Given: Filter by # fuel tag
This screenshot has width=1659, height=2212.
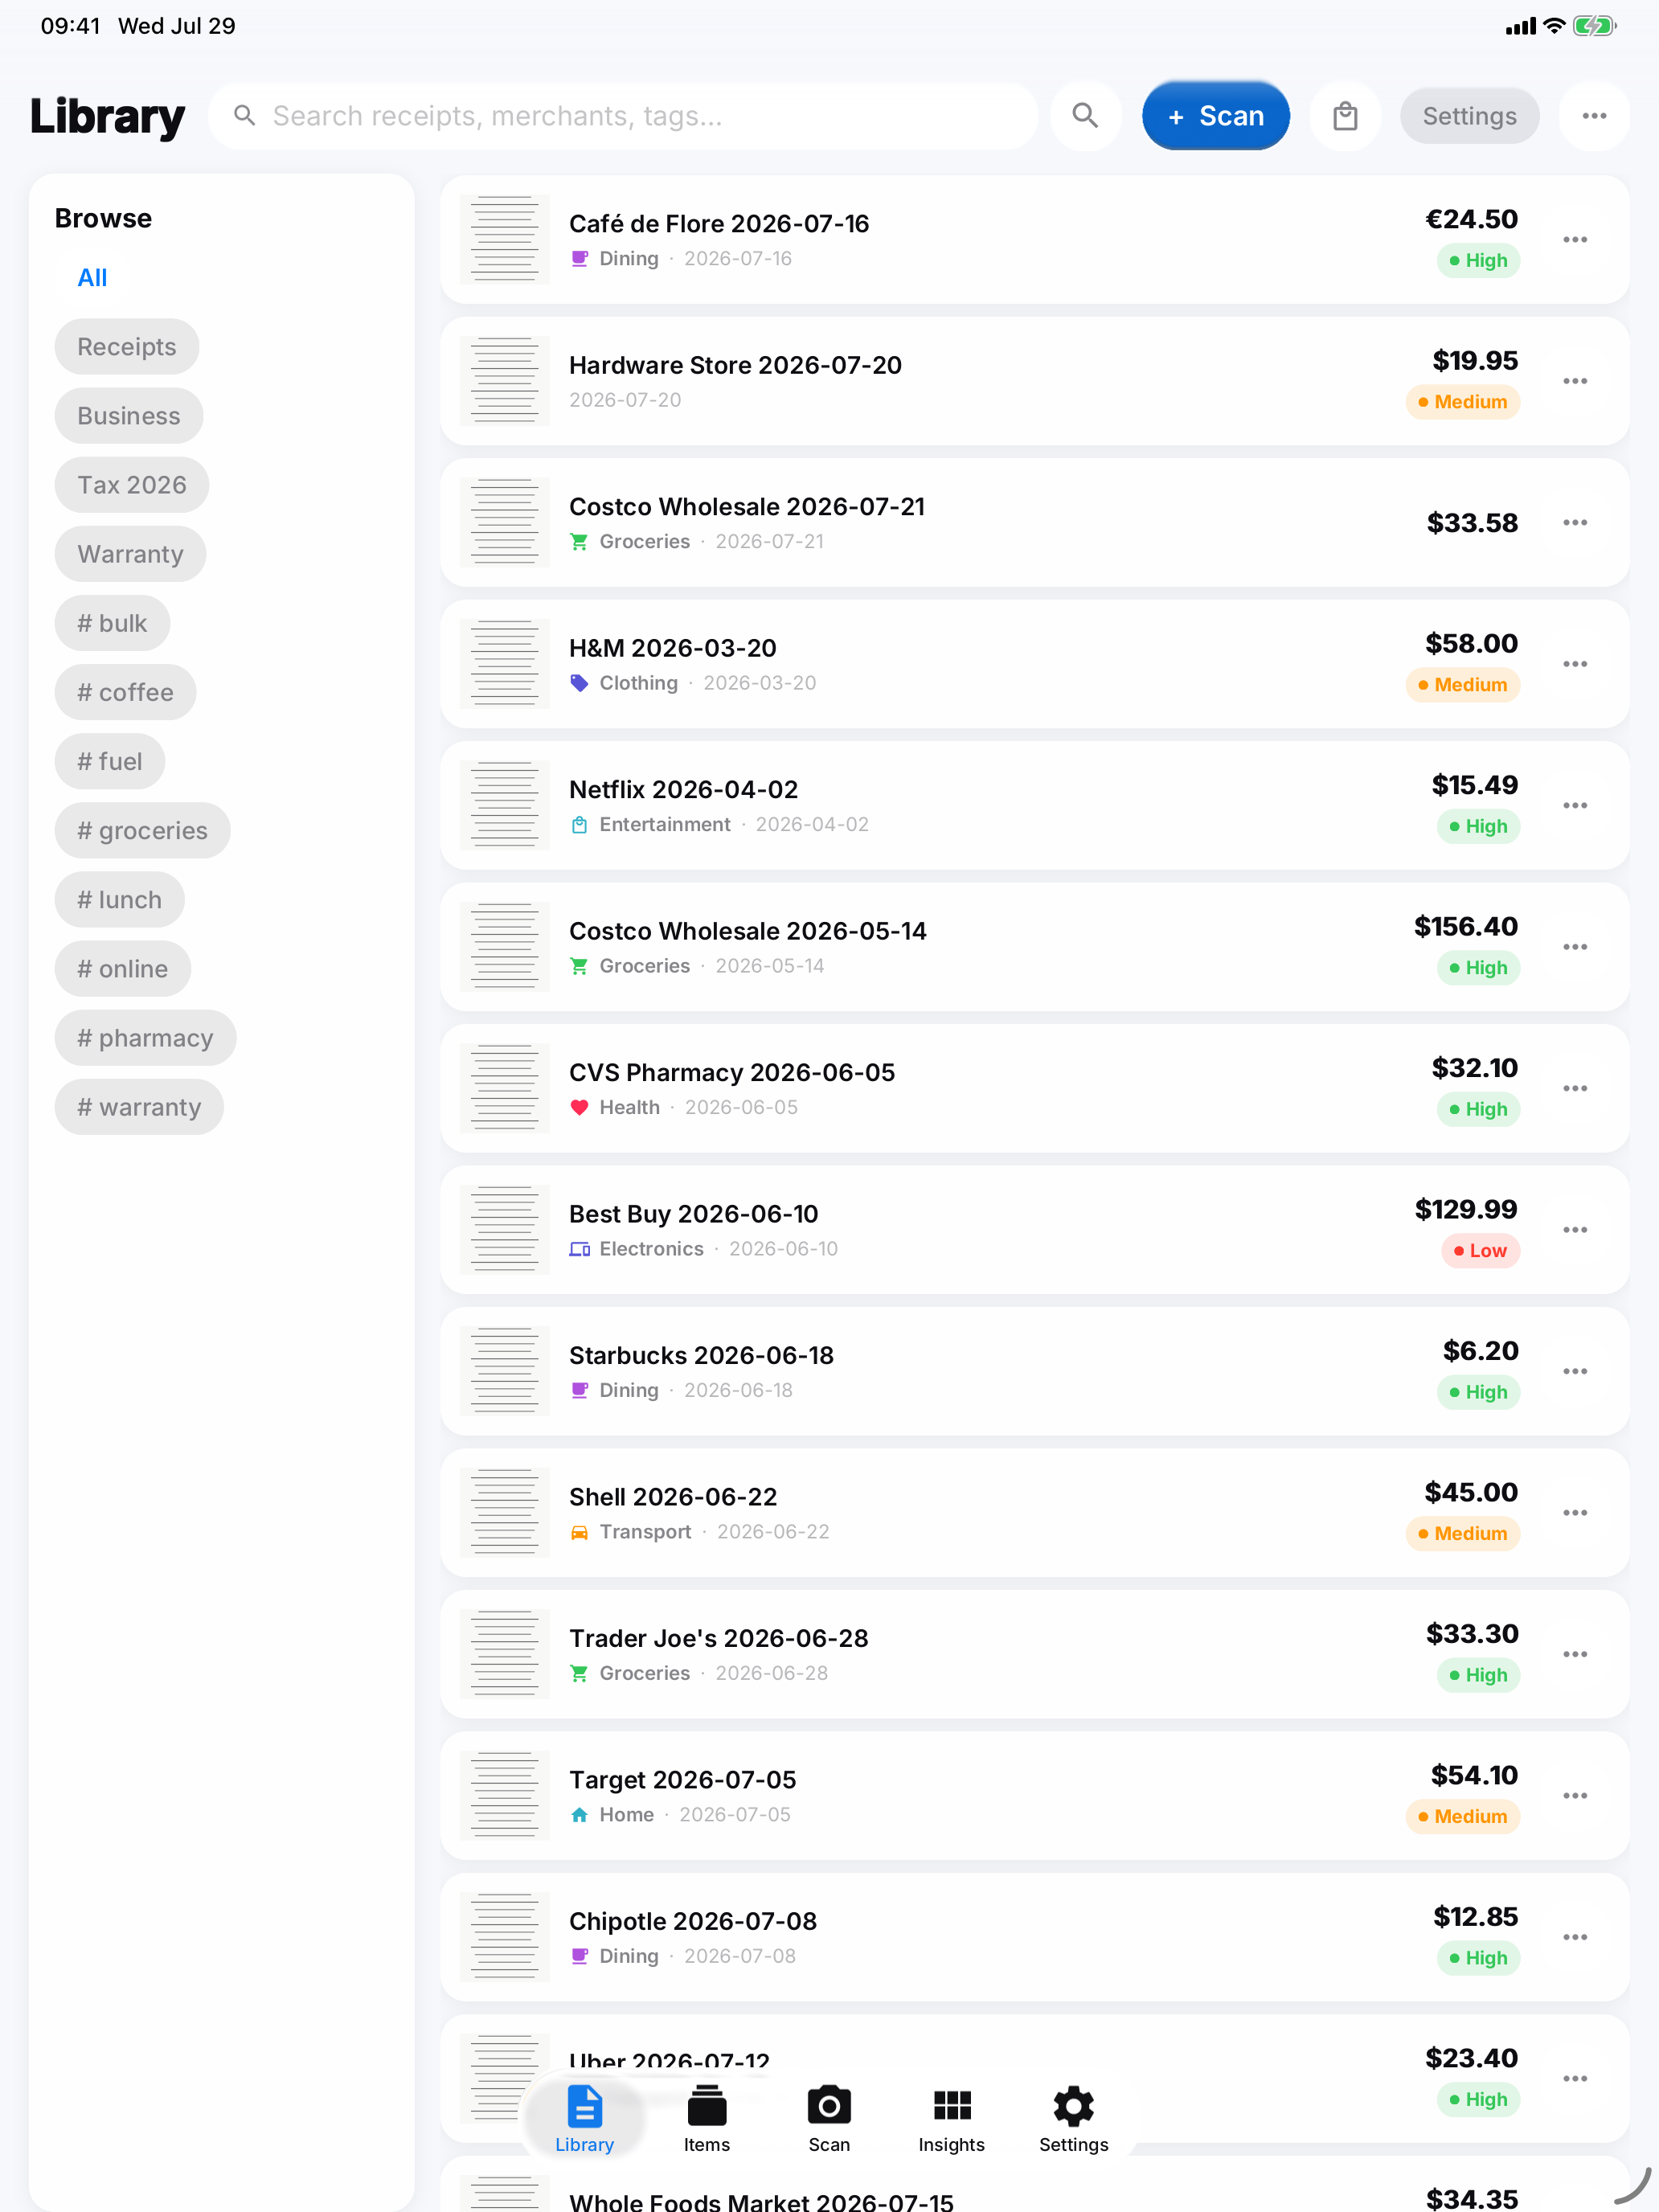Looking at the screenshot, I should pos(110,761).
